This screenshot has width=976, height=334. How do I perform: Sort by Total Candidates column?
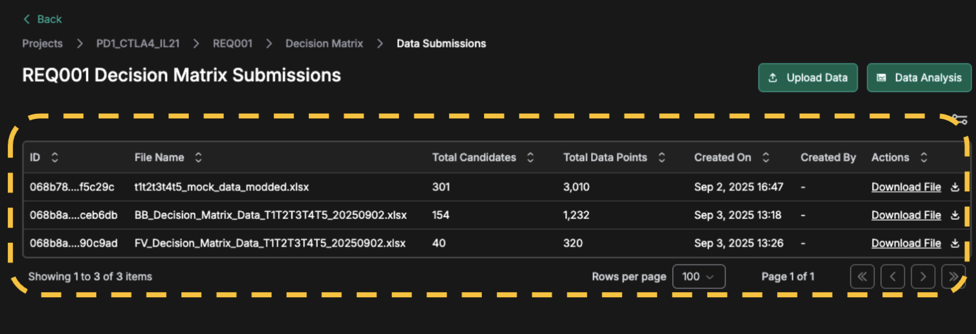tap(531, 157)
